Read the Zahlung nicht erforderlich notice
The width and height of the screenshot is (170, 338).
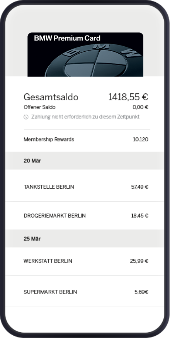point(85,117)
